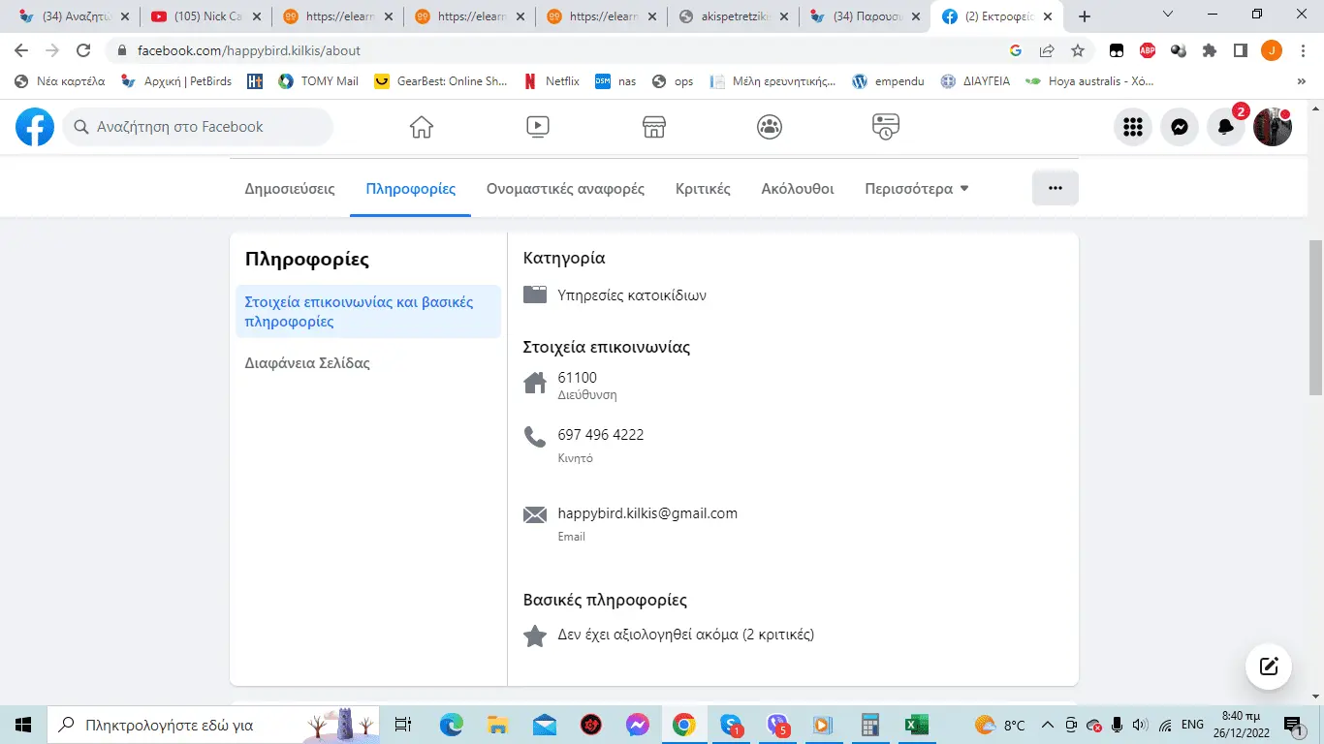
Task: Select the Πληροφορίες tab
Action: 411,189
